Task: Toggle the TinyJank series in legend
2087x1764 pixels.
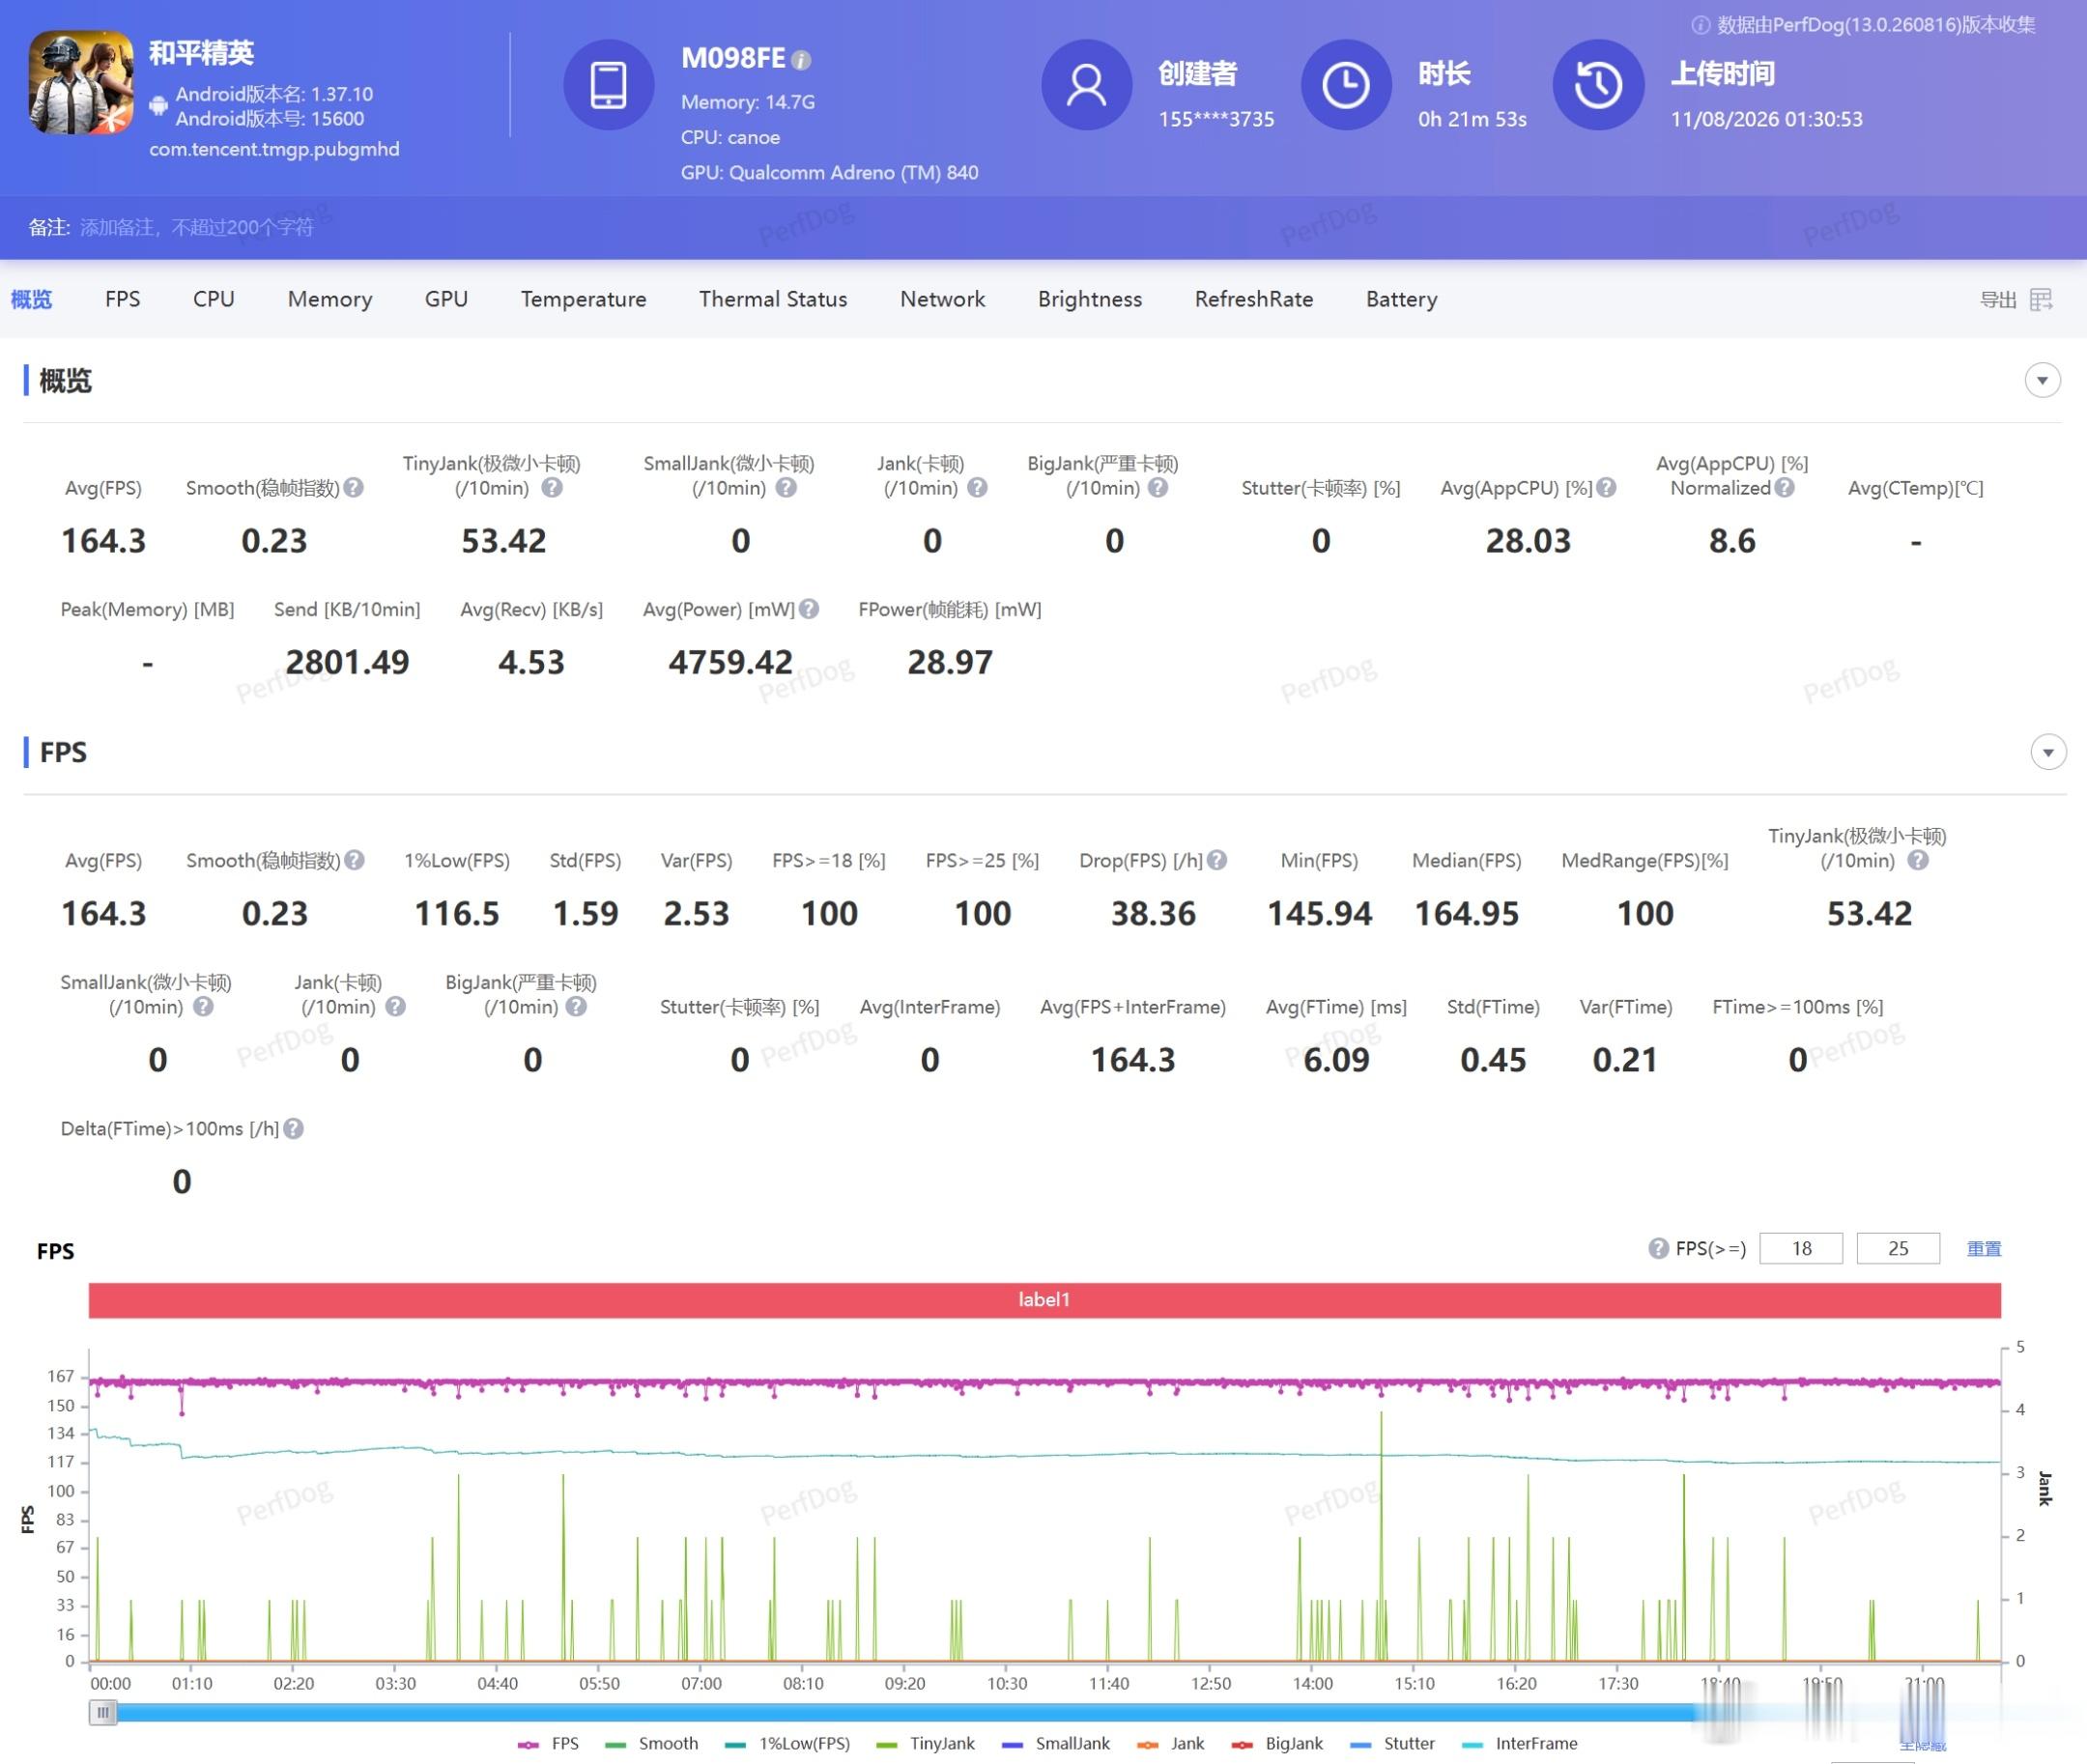Action: click(x=924, y=1743)
